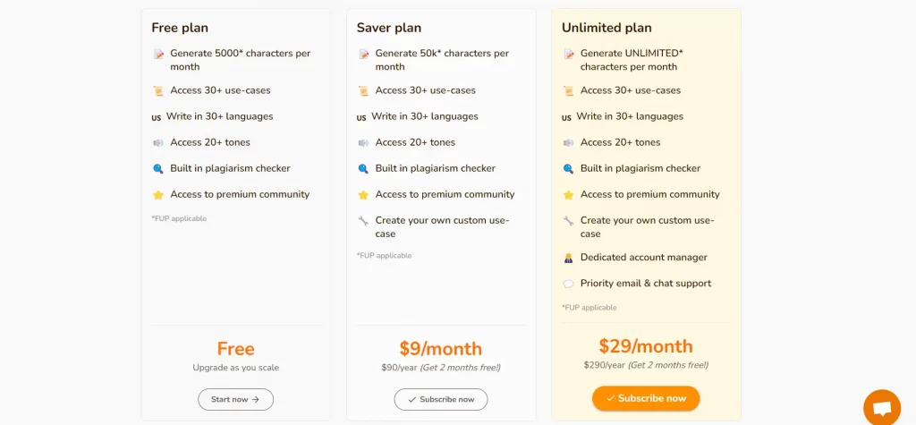Click the Saver plan heading
Image resolution: width=916 pixels, height=425 pixels.
[388, 28]
